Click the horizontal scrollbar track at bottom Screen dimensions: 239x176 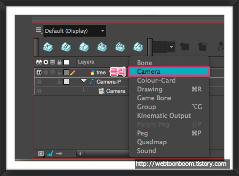pyautogui.click(x=107, y=154)
